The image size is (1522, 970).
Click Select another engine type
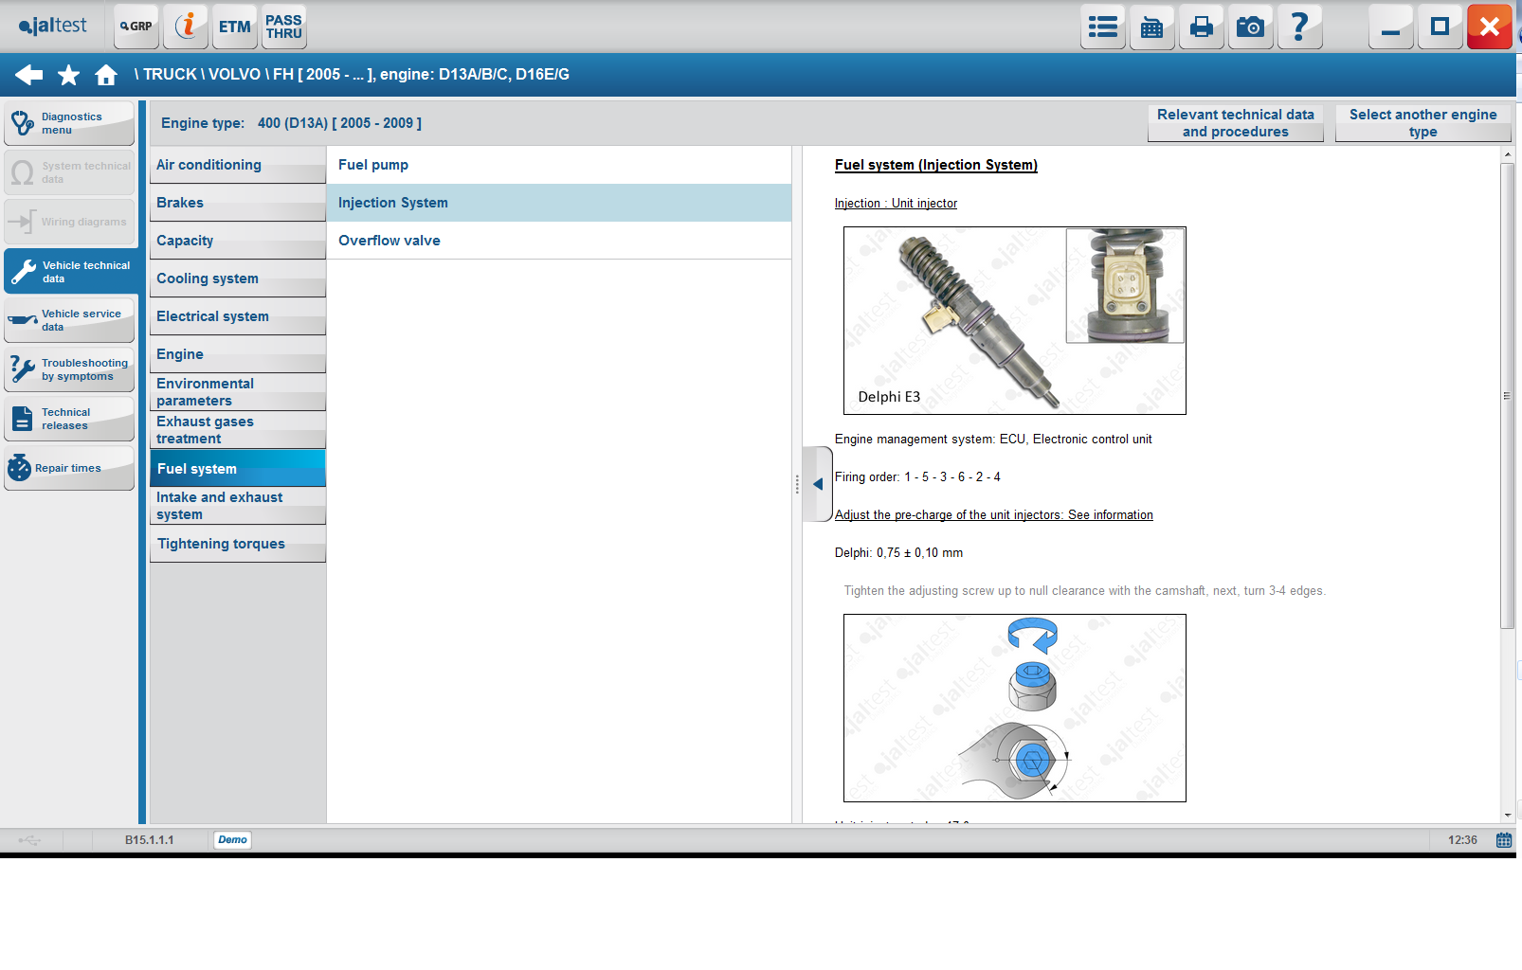point(1422,123)
